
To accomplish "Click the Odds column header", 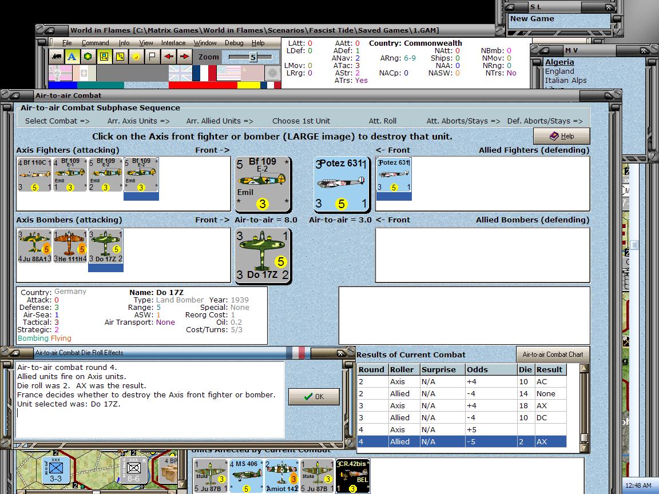I will click(x=491, y=370).
